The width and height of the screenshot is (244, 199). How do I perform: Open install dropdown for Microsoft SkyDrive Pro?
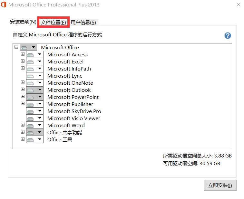(35, 111)
